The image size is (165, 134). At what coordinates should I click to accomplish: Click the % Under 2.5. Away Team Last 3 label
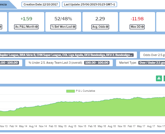(56, 63)
